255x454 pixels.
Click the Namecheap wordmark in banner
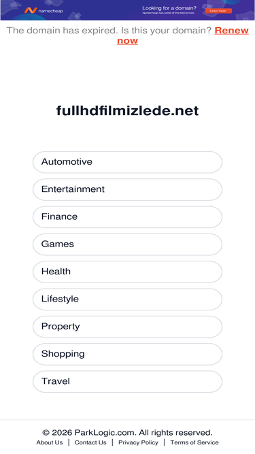[x=50, y=11]
